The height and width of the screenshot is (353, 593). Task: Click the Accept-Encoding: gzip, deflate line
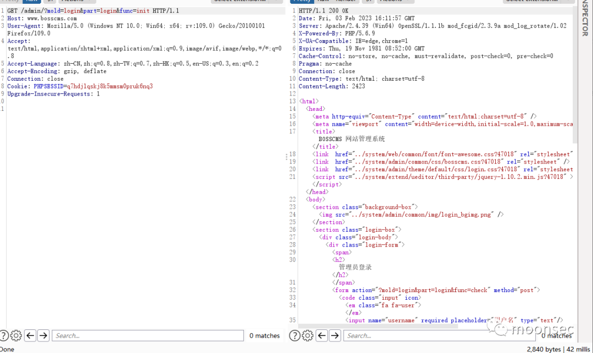point(57,71)
